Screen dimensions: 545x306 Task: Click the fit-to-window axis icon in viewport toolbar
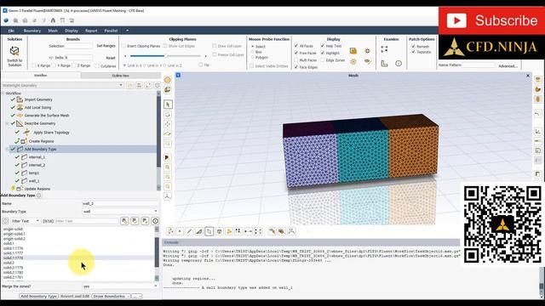168,196
